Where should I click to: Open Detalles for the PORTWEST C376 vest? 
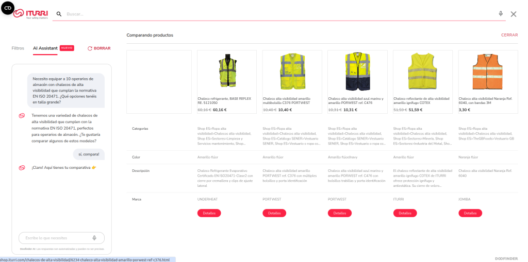coord(274,213)
